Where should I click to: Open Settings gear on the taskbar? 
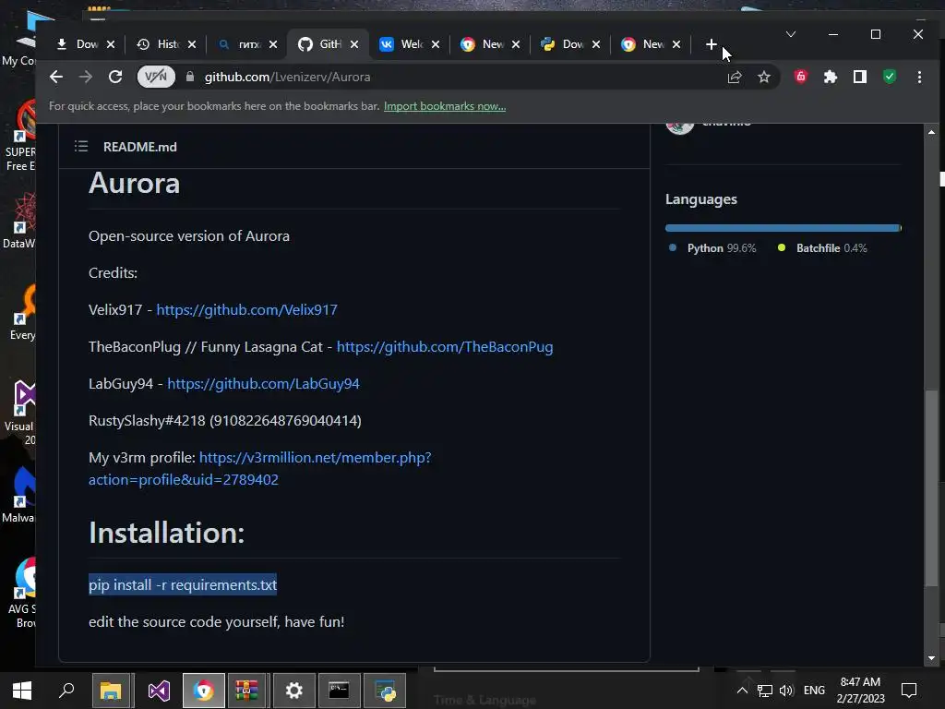(x=293, y=691)
